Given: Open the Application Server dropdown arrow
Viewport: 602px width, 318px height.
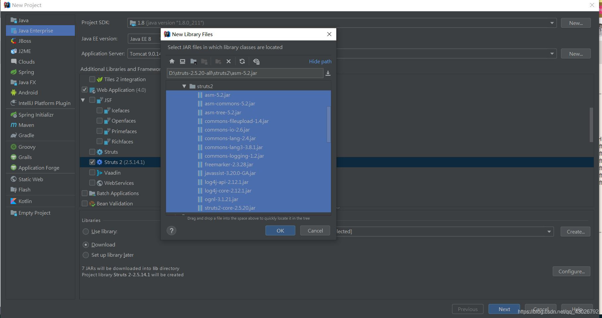Looking at the screenshot, I should pyautogui.click(x=552, y=54).
